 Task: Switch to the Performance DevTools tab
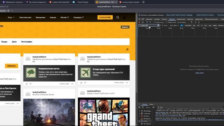pyautogui.click(x=181, y=19)
